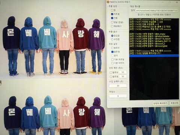Click the 5번째 당첨자 log line
This screenshot has height=135, width=180.
pyautogui.click(x=147, y=43)
